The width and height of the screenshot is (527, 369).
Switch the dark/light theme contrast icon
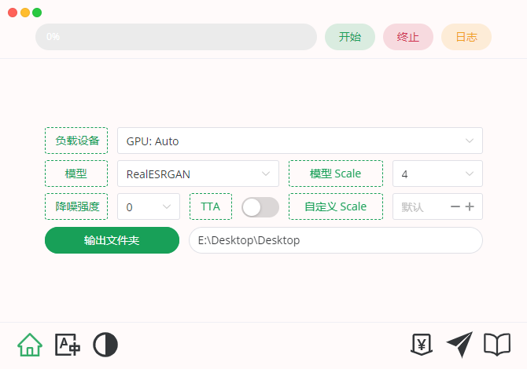click(105, 345)
